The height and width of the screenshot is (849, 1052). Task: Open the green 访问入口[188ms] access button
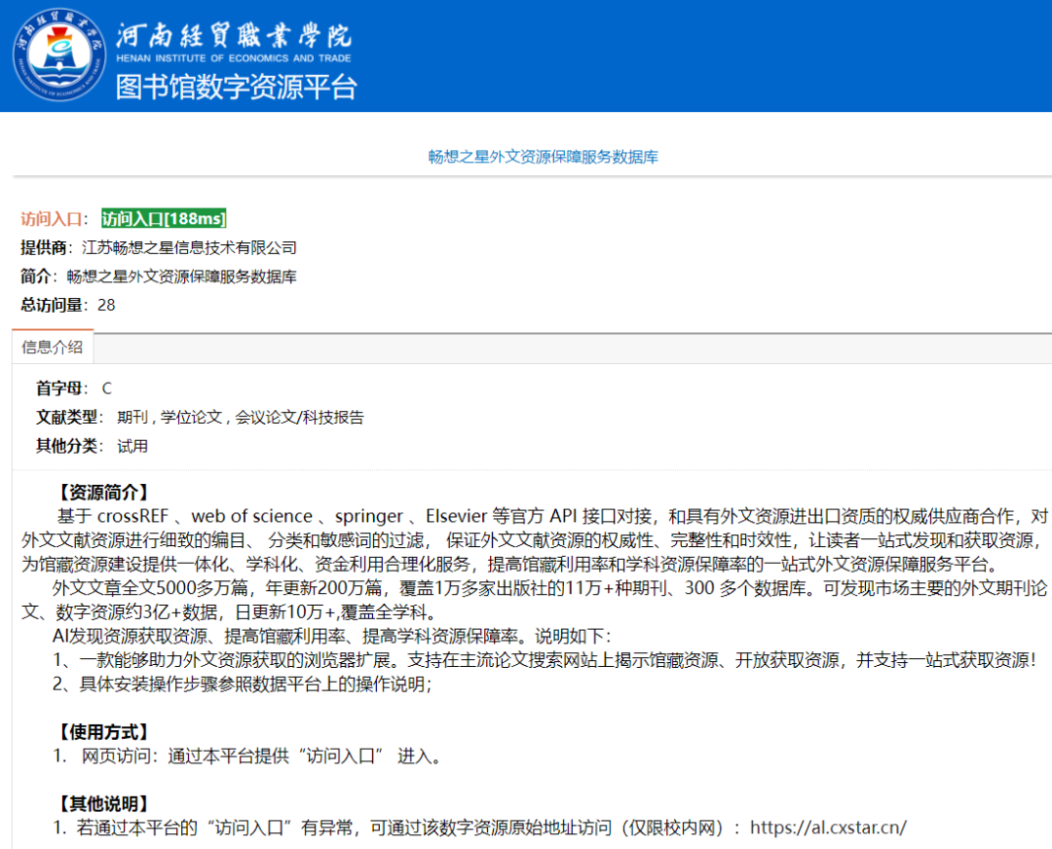[x=164, y=219]
